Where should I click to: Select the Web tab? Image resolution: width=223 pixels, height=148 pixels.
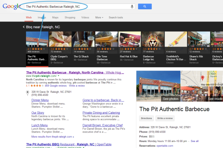29,17
